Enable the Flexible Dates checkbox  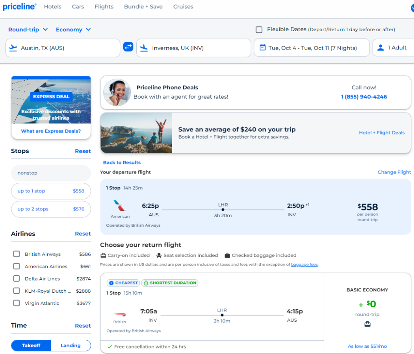(x=258, y=29)
